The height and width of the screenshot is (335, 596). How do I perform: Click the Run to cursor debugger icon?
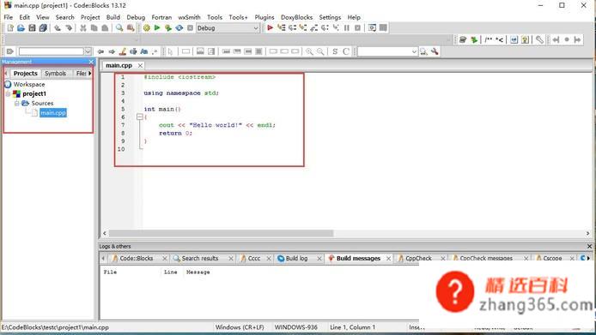(282, 27)
